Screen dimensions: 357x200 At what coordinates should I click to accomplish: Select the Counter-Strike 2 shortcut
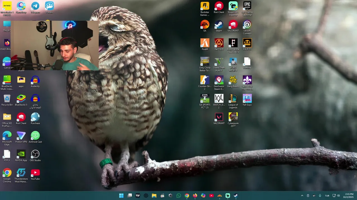click(205, 83)
